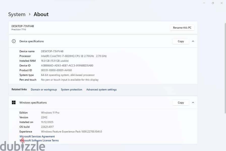The width and height of the screenshot is (226, 151).
Task: Copy the Device specifications
Action: [x=181, y=41]
